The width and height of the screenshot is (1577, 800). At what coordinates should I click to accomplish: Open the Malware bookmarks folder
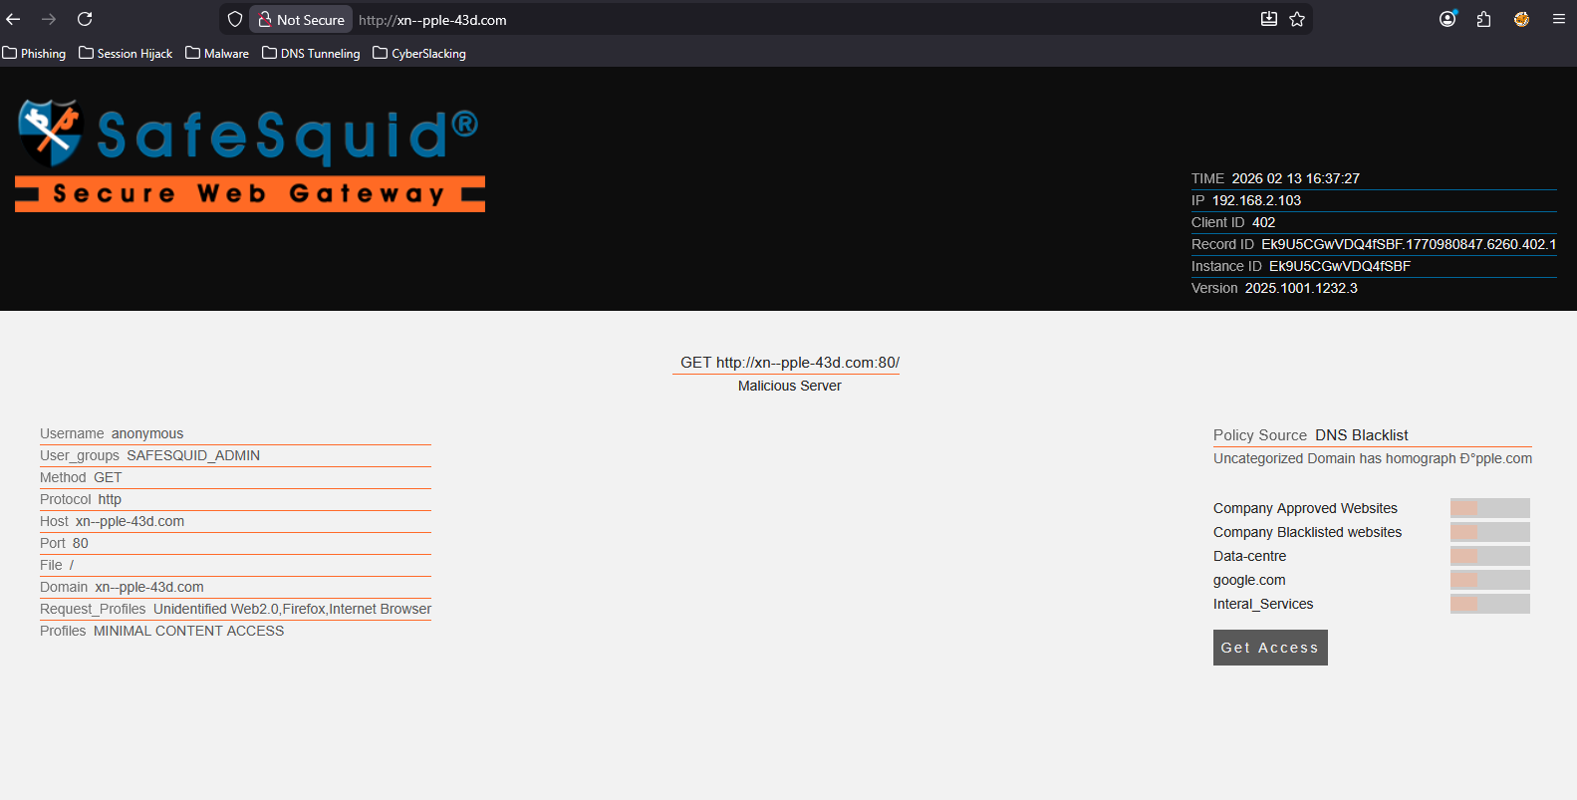tap(217, 54)
